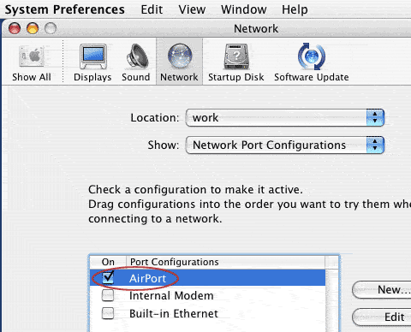This screenshot has width=411, height=332.
Task: Open the Location popup showing work
Action: coord(285,117)
